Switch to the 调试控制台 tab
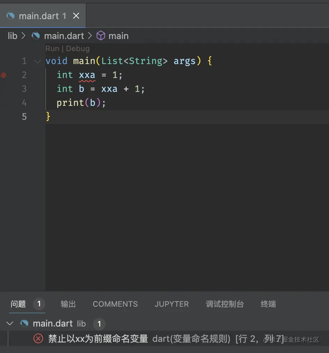The image size is (329, 353). point(225,304)
